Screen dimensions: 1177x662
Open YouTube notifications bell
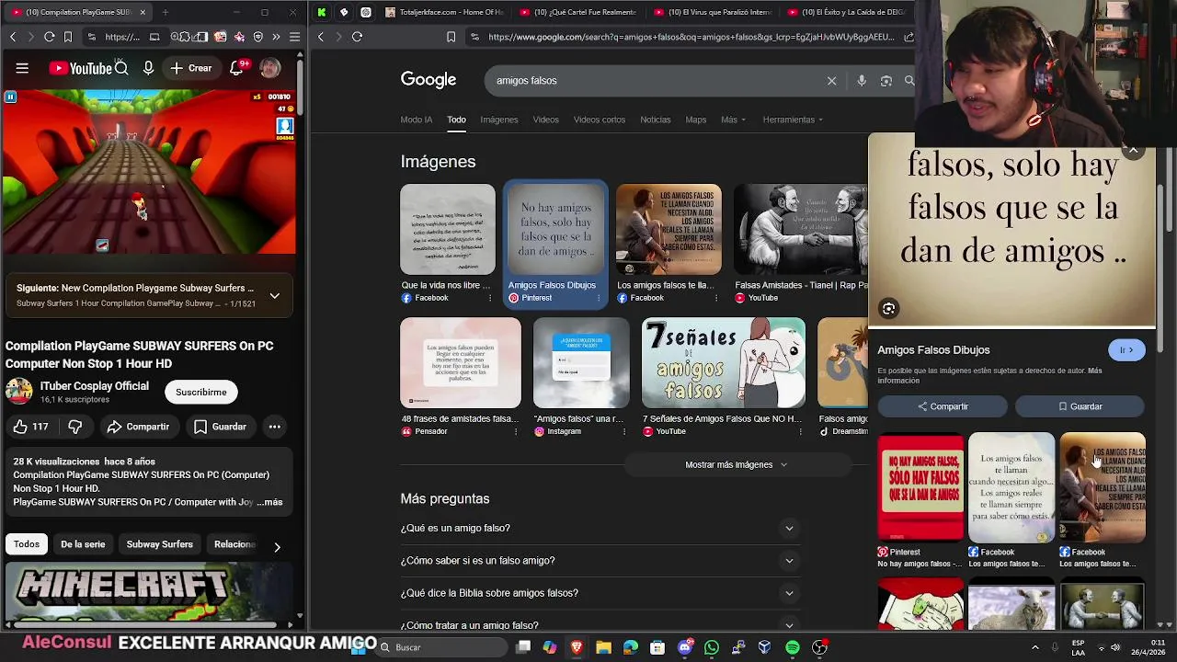pyautogui.click(x=238, y=68)
